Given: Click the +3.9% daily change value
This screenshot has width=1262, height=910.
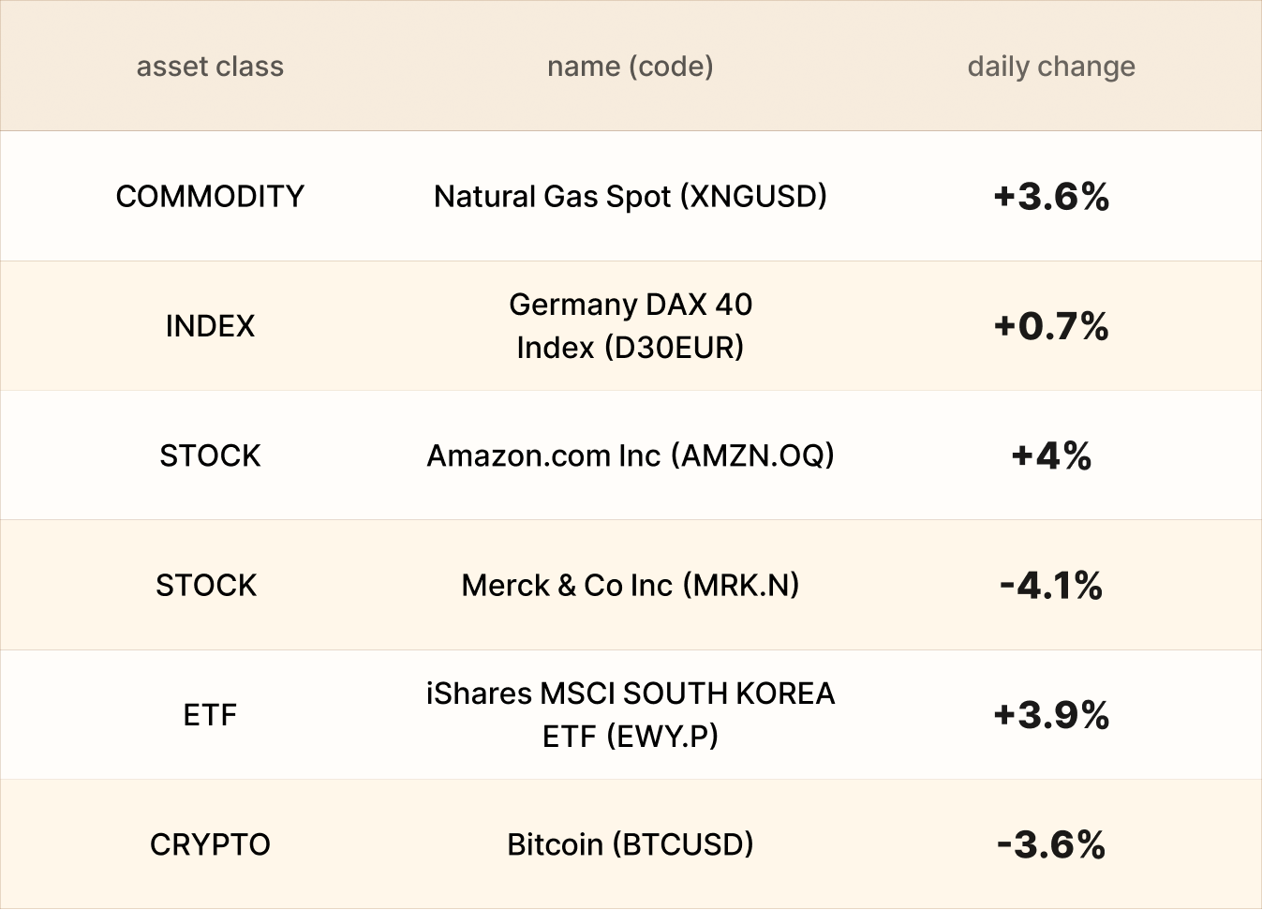Looking at the screenshot, I should 1051,715.
